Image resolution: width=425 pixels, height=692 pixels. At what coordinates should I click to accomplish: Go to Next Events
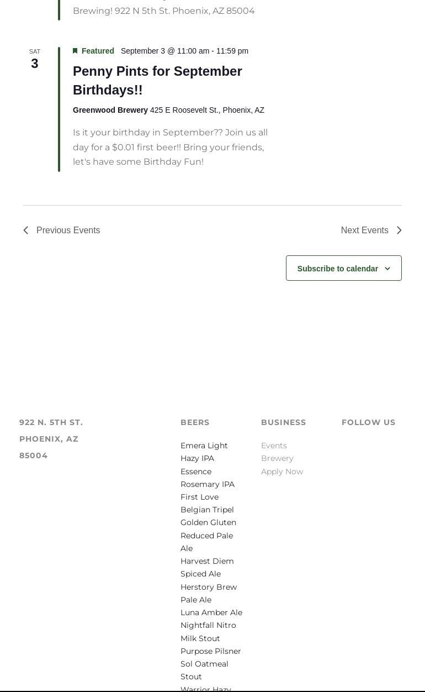(364, 230)
